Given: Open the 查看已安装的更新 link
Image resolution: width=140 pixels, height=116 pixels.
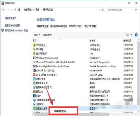Looking at the screenshot, I should point(12,25).
